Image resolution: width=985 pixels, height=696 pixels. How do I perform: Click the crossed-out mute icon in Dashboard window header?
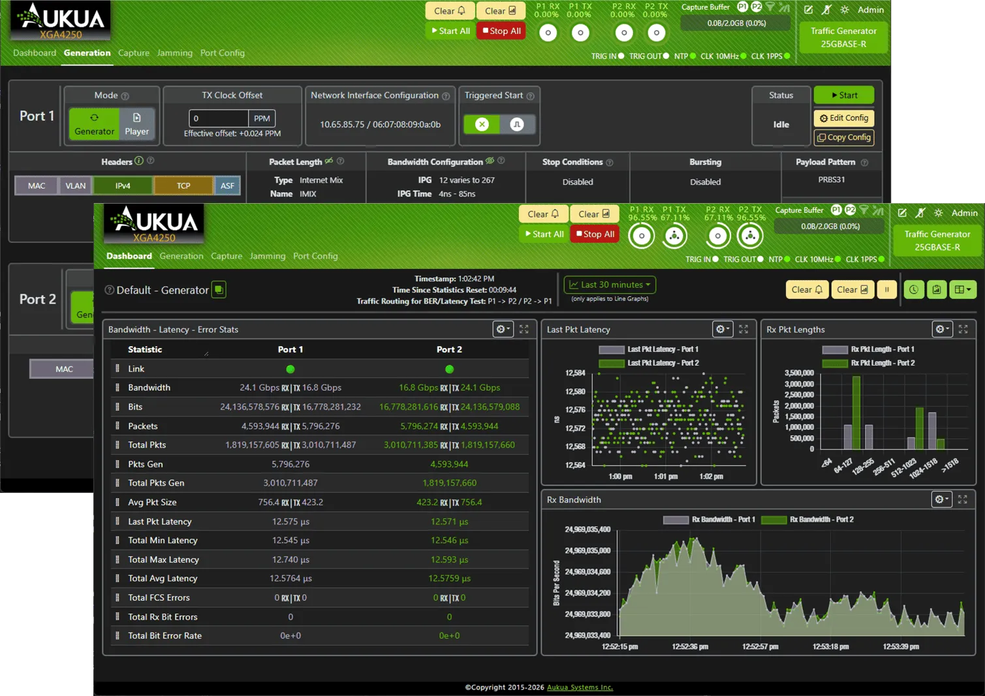920,213
